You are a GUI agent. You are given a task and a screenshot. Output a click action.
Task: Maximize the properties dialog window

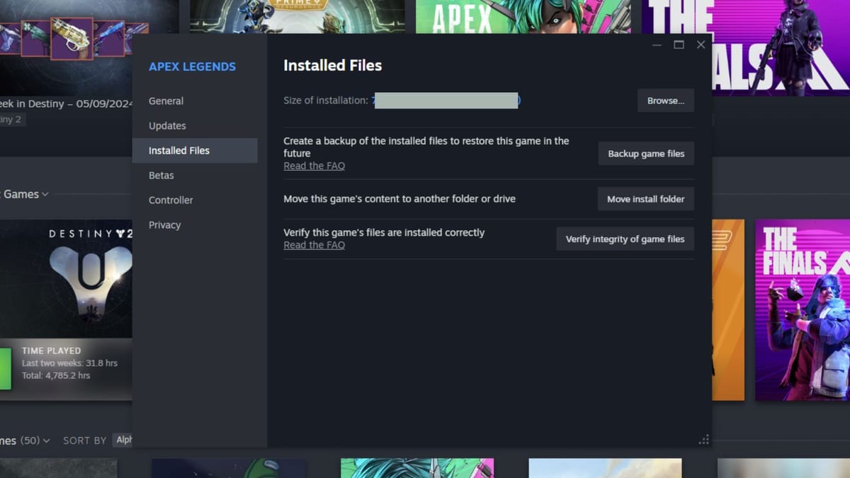679,45
